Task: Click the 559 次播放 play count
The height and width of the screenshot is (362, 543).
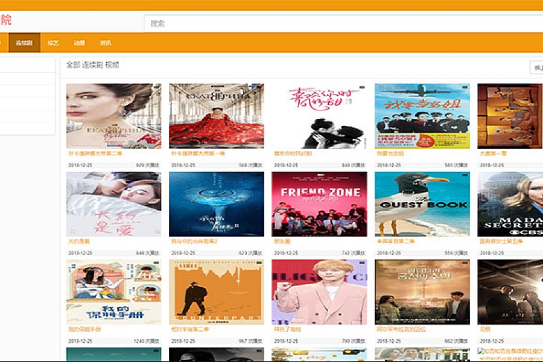Action: tap(456, 253)
